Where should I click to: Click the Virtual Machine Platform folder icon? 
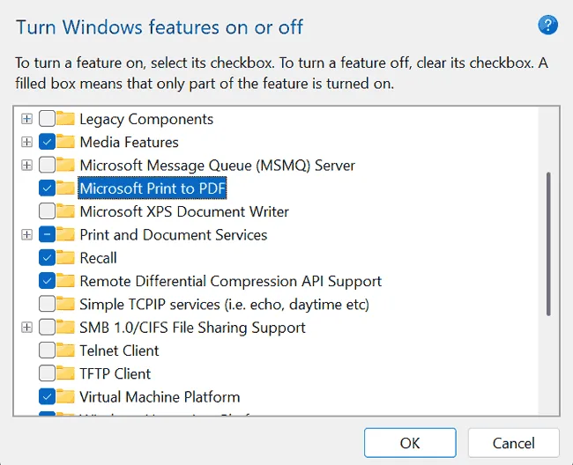[66, 396]
